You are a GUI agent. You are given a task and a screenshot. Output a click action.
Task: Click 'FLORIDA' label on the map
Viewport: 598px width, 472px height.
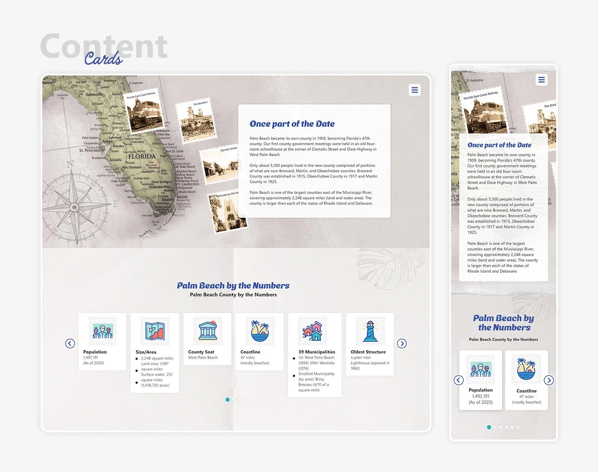click(x=142, y=156)
